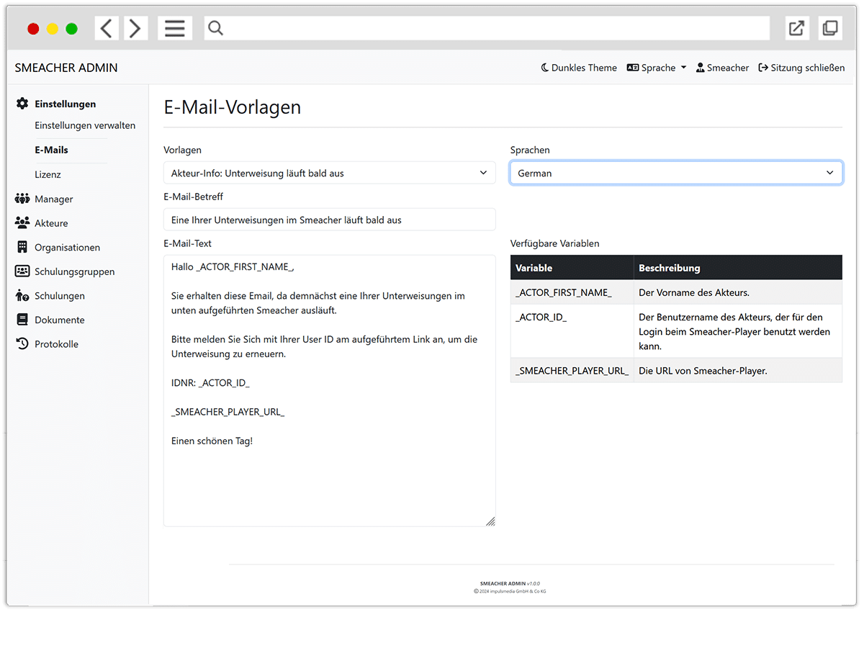Image resolution: width=864 pixels, height=648 pixels.
Task: Expand the Sprache menu in header
Action: [657, 68]
